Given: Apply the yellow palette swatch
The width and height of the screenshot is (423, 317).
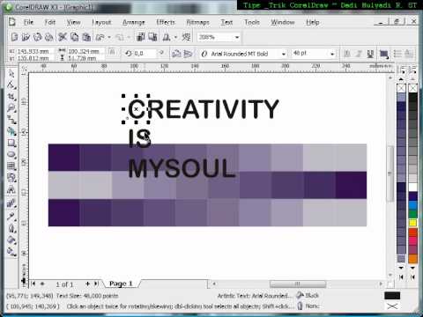Looking at the screenshot, I should click(412, 223).
